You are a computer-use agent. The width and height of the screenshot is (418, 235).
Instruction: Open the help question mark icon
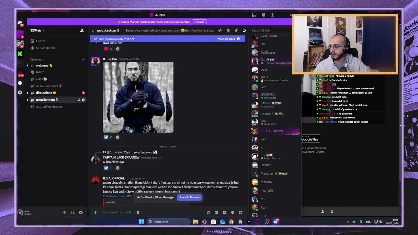pos(264,15)
